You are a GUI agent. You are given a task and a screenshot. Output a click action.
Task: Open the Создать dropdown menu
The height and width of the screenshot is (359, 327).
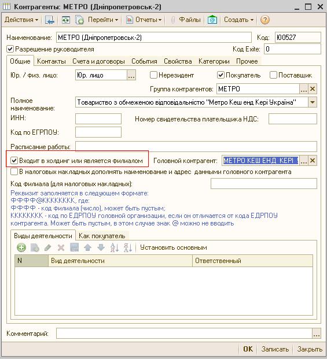(239, 20)
